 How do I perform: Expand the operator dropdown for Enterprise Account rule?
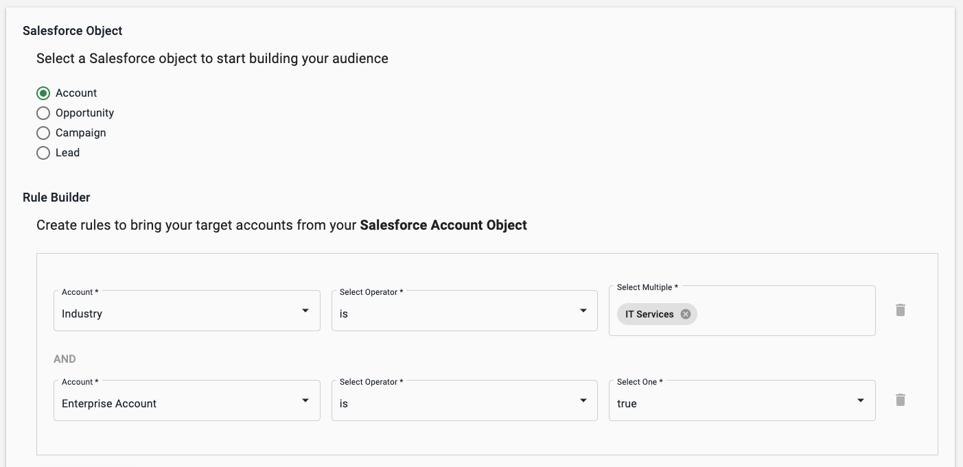click(465, 400)
